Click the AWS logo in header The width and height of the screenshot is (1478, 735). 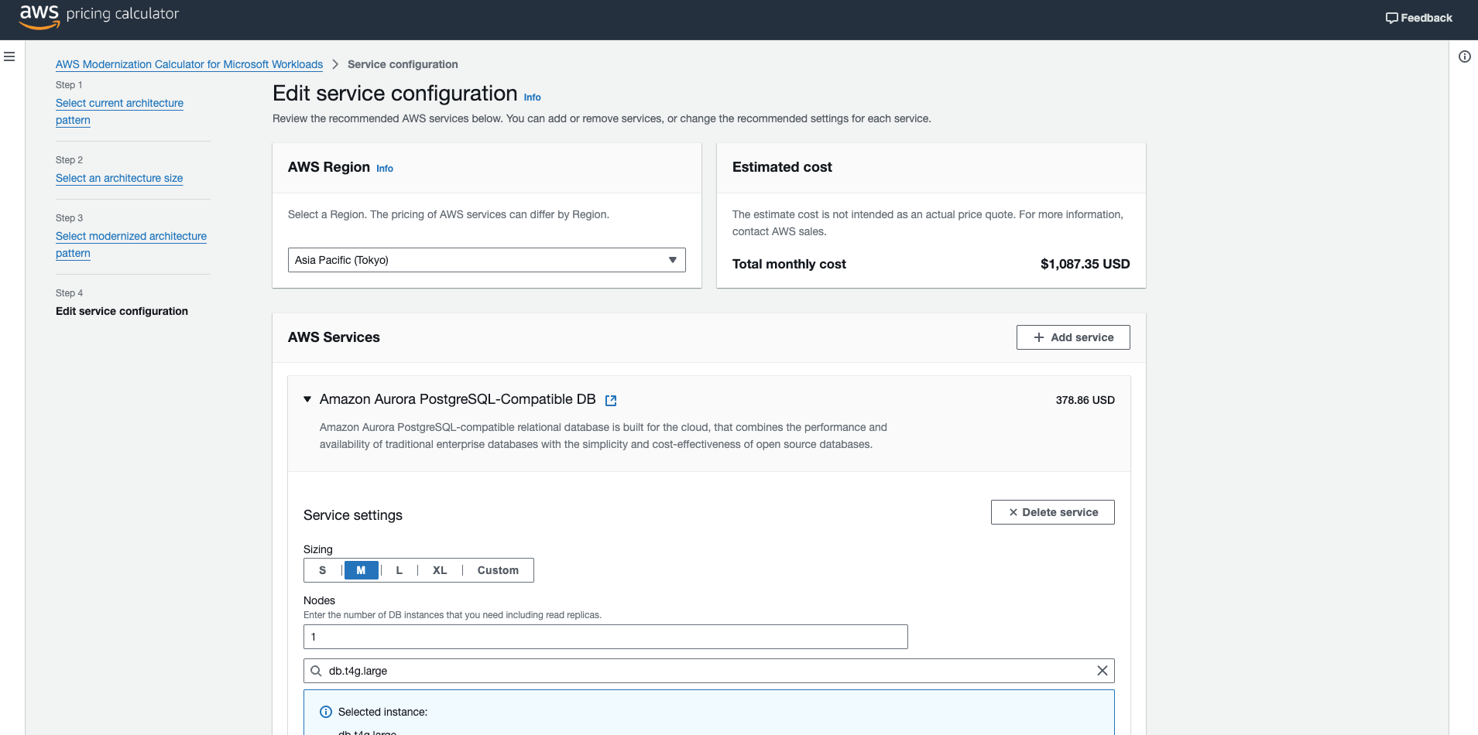39,16
